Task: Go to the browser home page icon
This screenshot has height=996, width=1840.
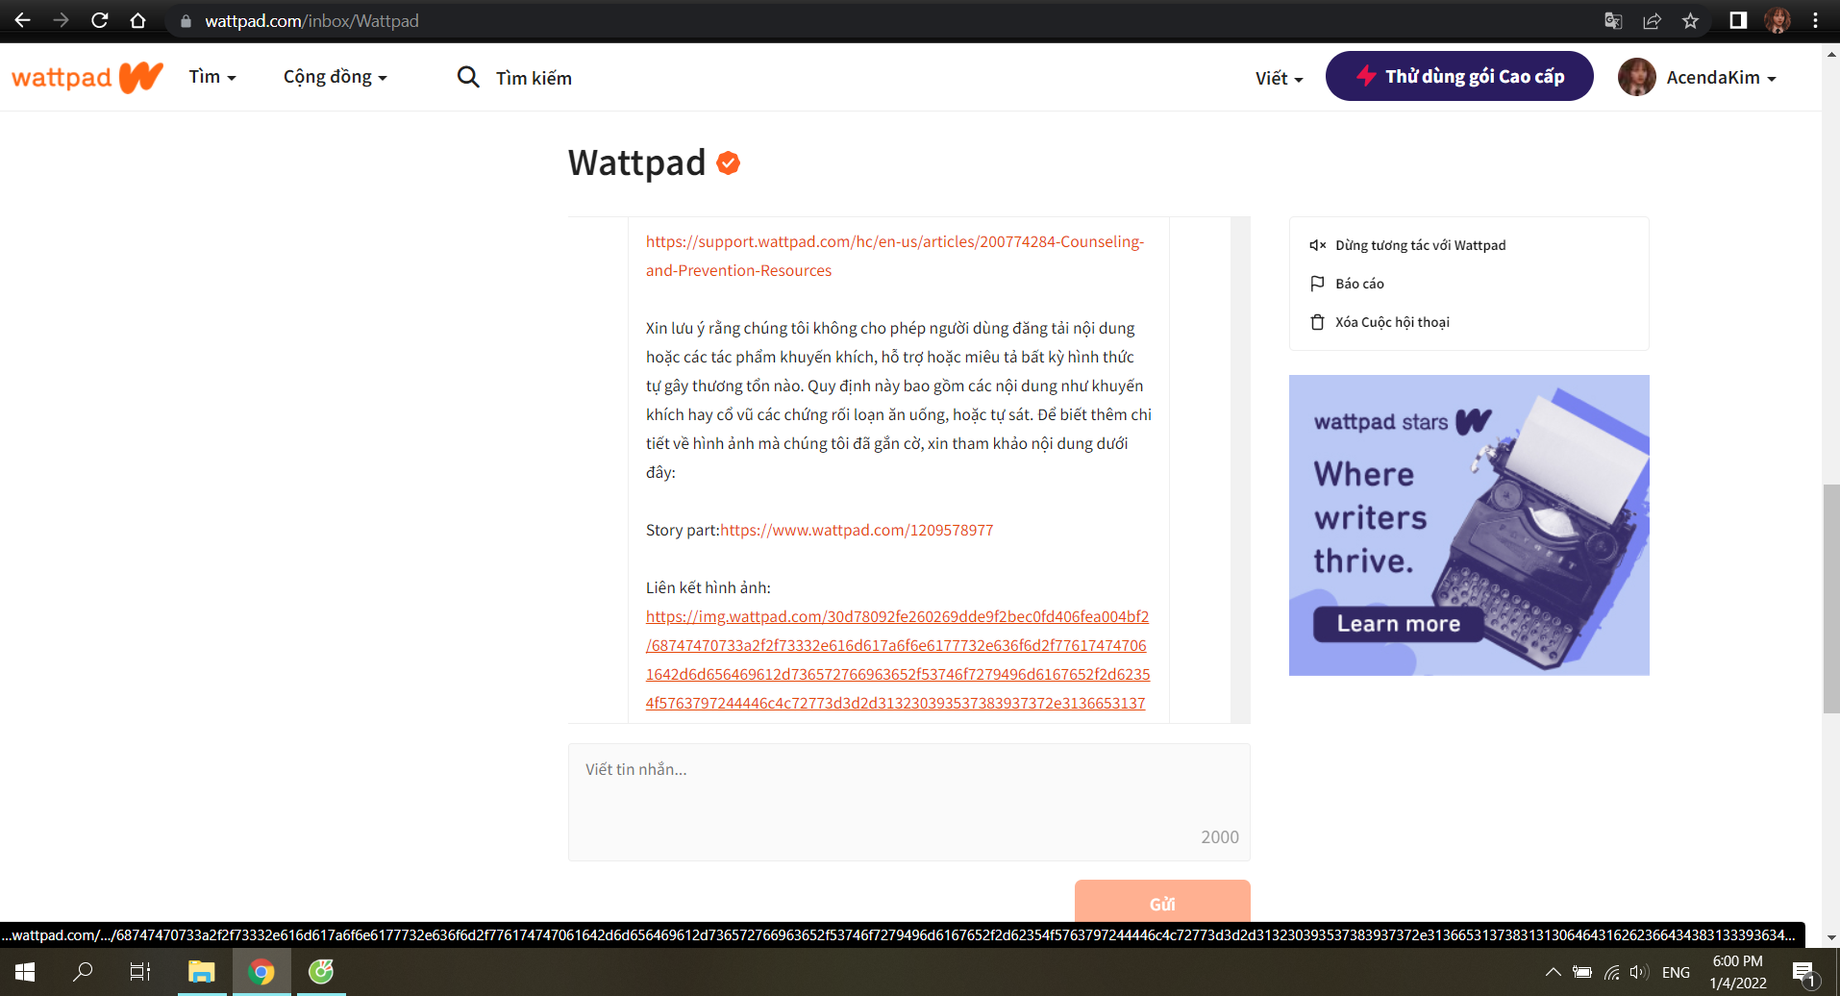Action: [137, 20]
